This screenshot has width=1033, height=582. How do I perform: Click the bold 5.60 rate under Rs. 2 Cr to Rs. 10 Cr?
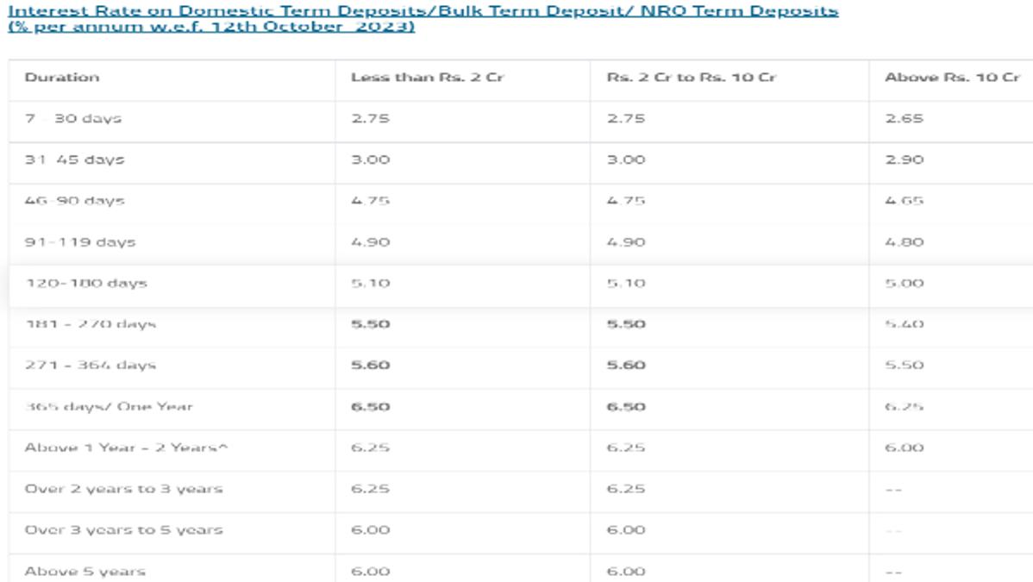(626, 365)
